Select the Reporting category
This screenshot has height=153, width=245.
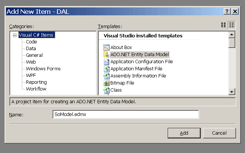36,82
